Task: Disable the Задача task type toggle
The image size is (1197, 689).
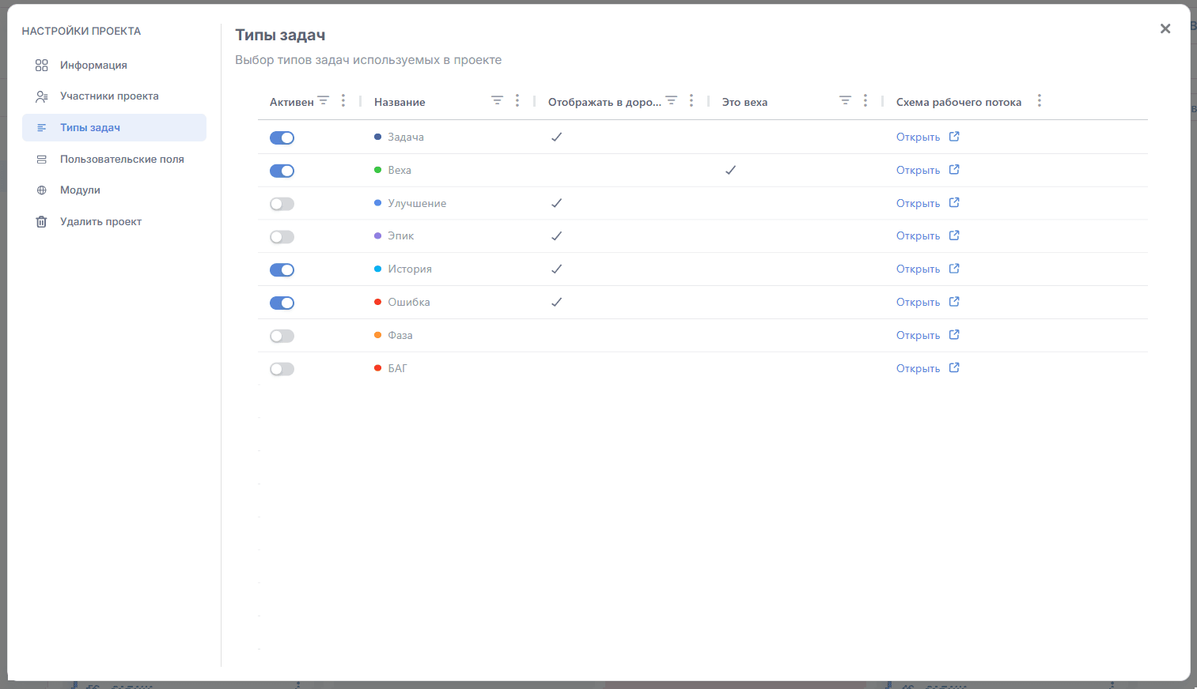Action: click(x=282, y=138)
